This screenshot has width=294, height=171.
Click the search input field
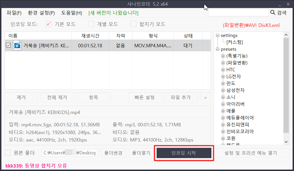[239, 13]
